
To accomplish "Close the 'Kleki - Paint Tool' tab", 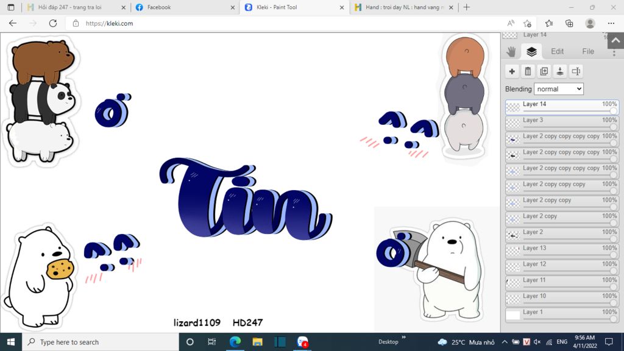I will click(341, 7).
